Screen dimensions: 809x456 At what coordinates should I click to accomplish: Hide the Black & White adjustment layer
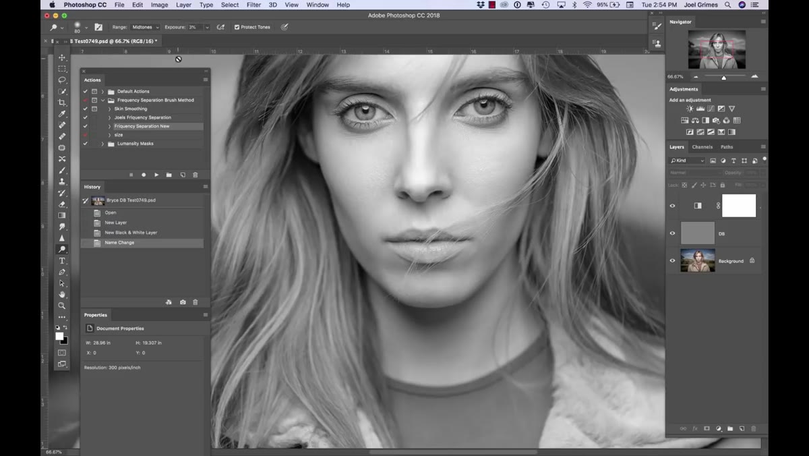(x=672, y=206)
